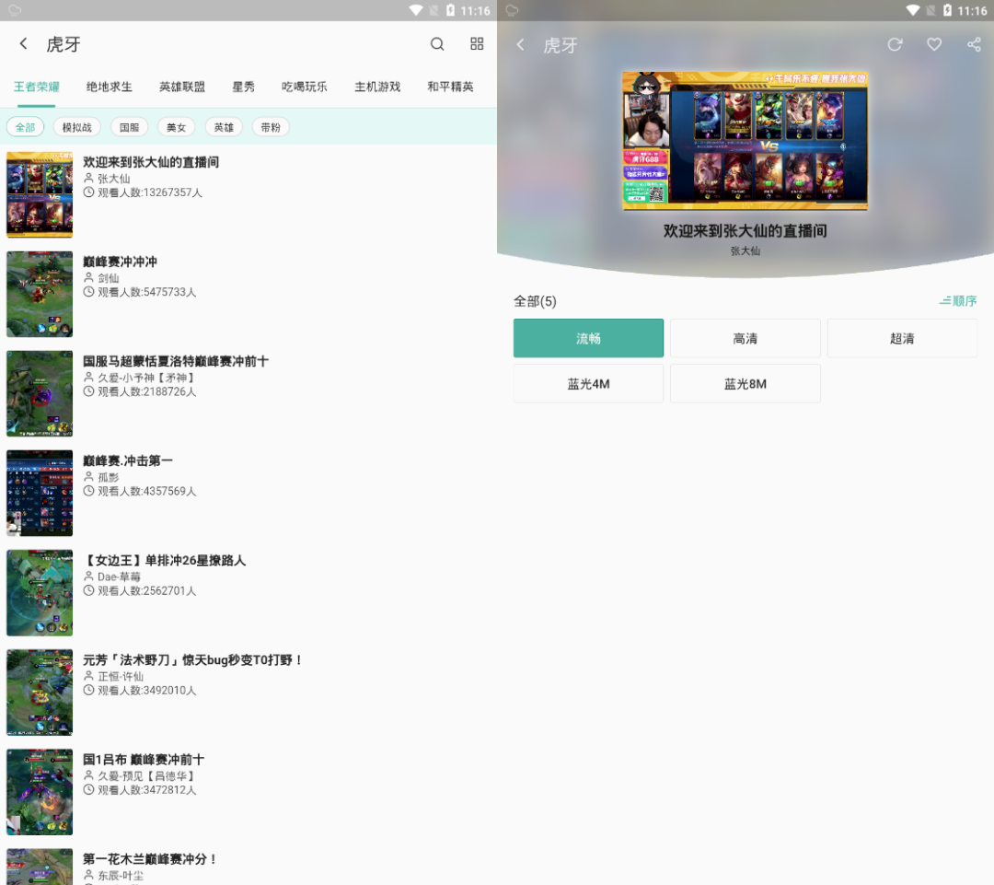
Task: Open the 巅峰赛.冲击第一 stream title
Action: click(127, 460)
